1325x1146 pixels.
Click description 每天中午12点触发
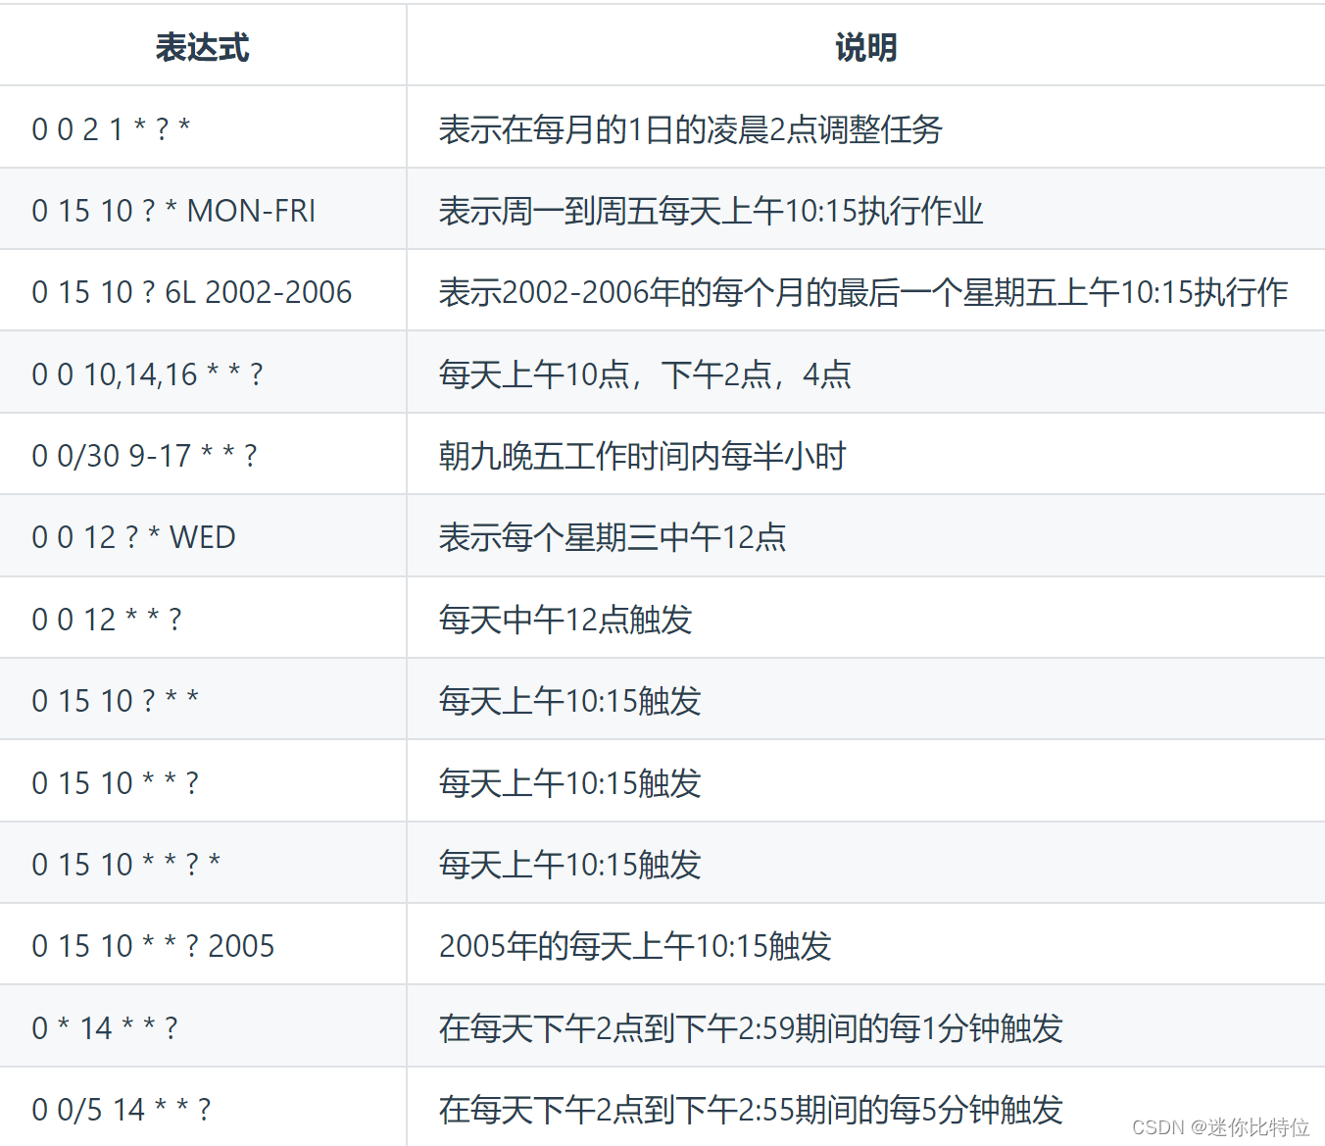pyautogui.click(x=565, y=618)
